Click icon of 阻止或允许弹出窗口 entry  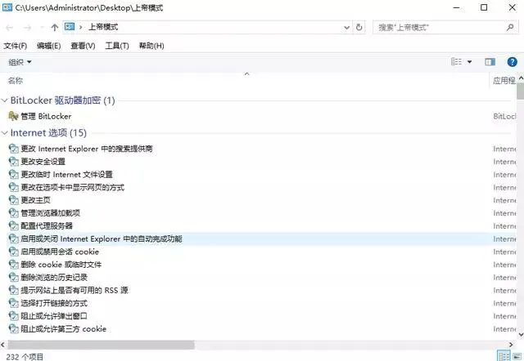click(x=13, y=316)
